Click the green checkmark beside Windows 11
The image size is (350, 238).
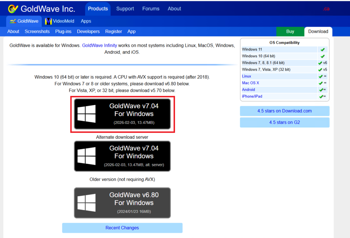tap(322, 50)
